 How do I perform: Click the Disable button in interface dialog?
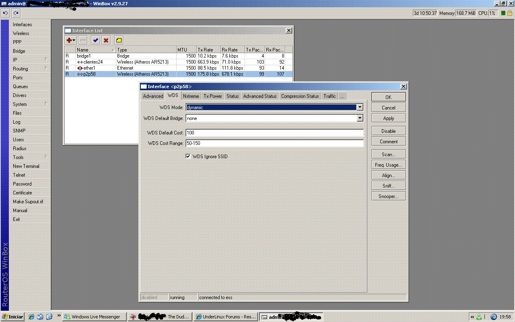388,131
